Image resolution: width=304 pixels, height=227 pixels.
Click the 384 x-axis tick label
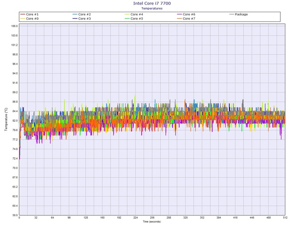coord(219,218)
